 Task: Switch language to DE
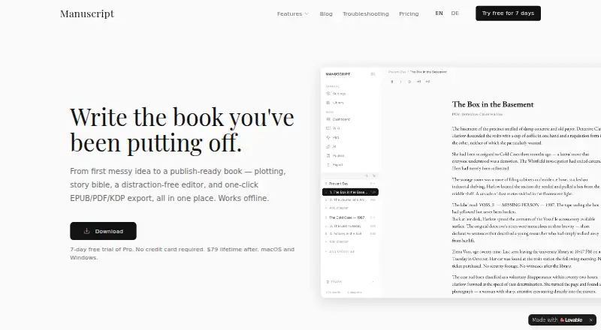[455, 13]
